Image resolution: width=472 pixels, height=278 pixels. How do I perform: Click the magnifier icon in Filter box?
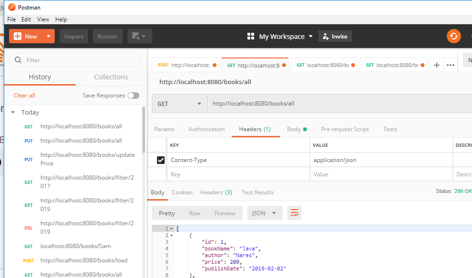(x=18, y=60)
